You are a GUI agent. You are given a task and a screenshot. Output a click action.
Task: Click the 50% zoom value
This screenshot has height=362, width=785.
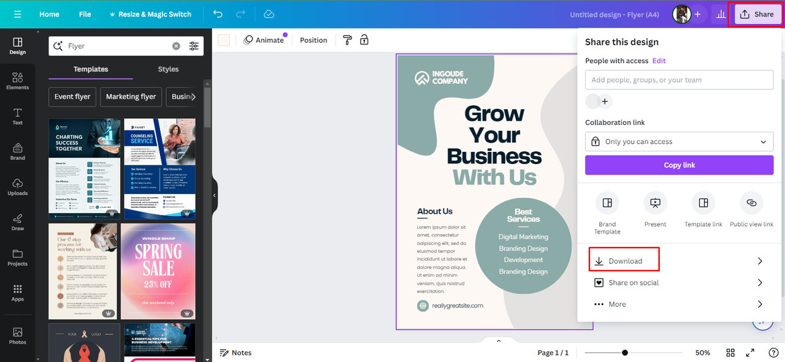tap(703, 353)
